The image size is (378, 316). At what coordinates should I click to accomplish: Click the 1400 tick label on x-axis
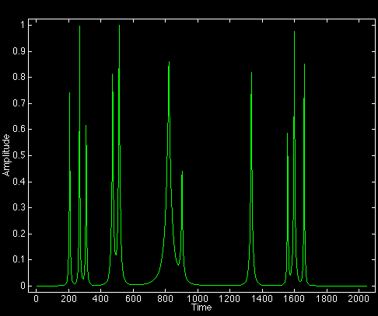point(262,299)
